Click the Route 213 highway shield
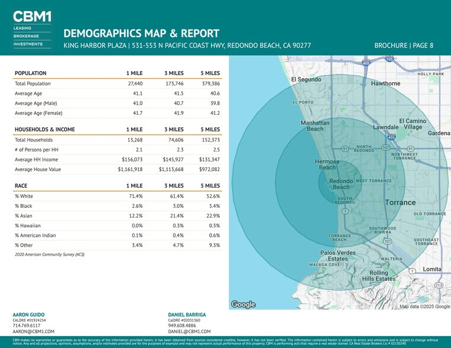 [439, 285]
